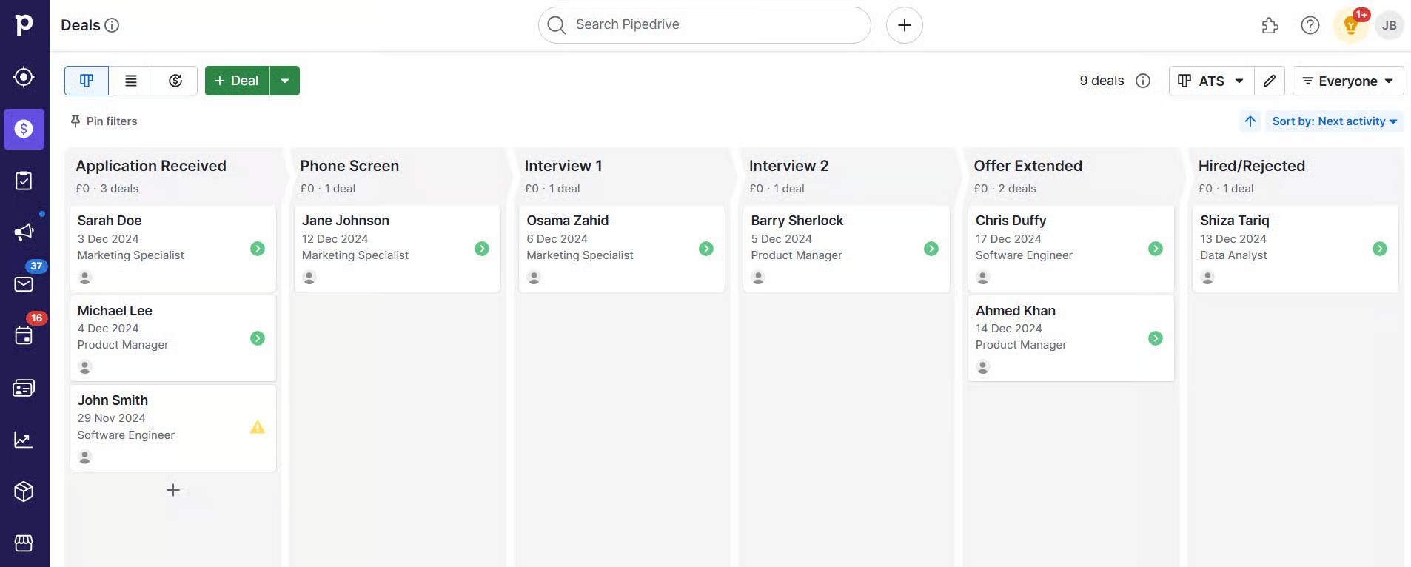The width and height of the screenshot is (1411, 567).
Task: Open Sales Assistant lightbulb icon
Action: point(1351,27)
